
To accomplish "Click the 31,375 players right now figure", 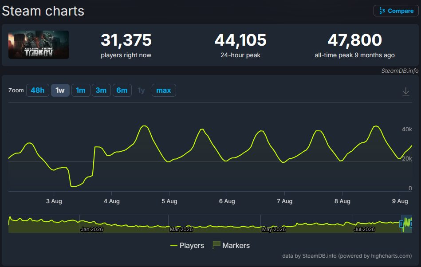I will point(126,40).
